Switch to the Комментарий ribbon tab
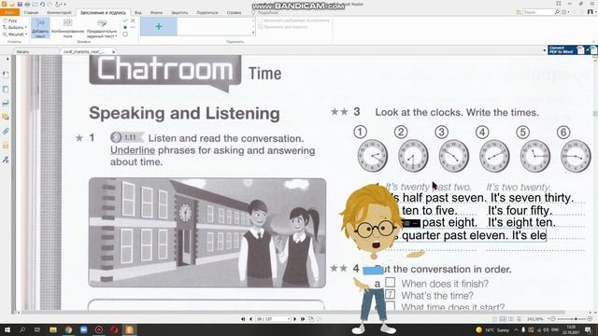Viewport: 598px width, 336px height. click(x=59, y=12)
